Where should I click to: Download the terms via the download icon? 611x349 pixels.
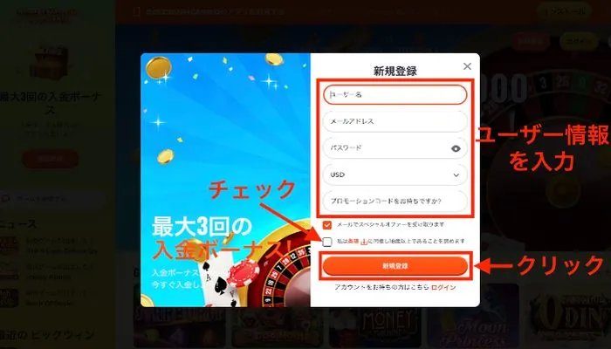(364, 242)
